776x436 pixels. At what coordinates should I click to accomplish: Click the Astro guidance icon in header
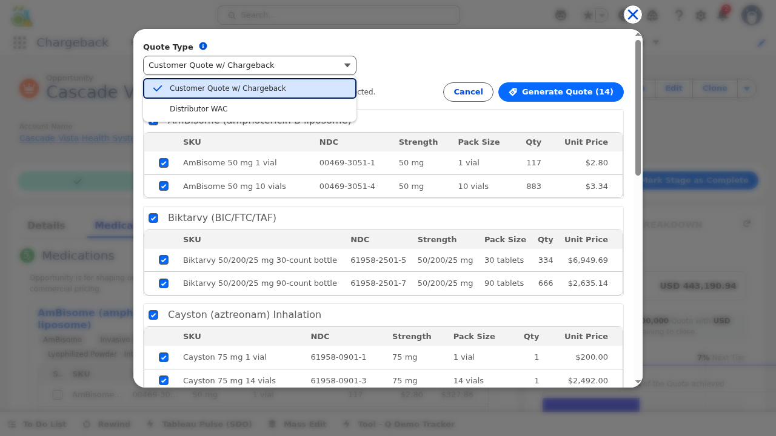pyautogui.click(x=560, y=15)
